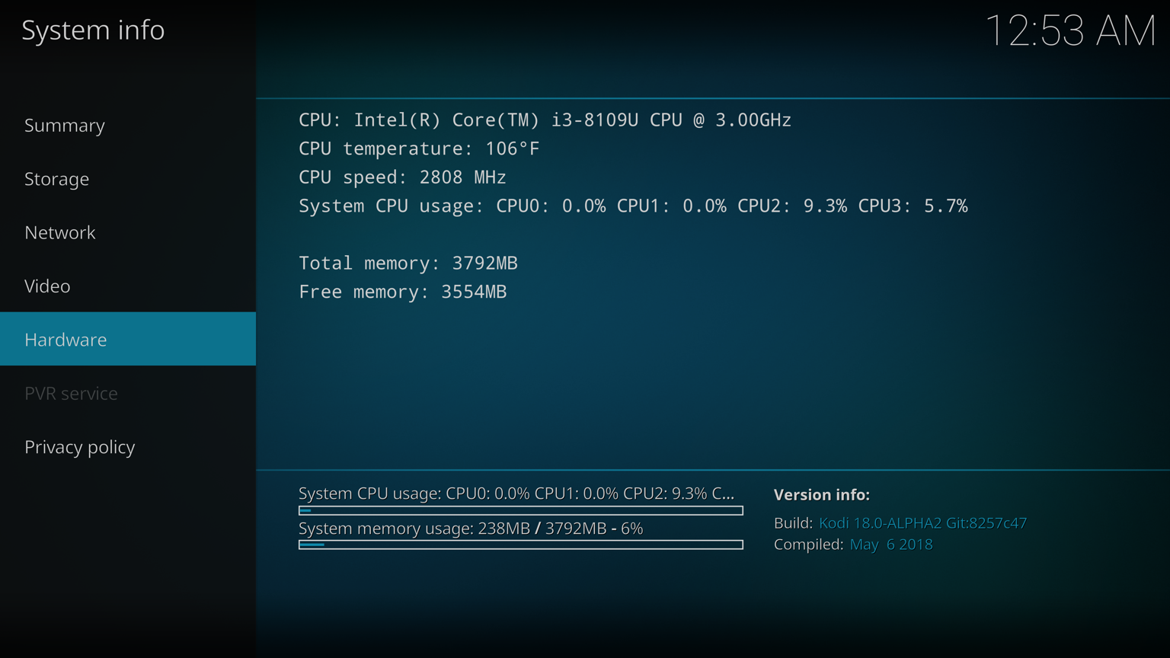Click the Kodi 18.0-ALPHA2 build text
The width and height of the screenshot is (1170, 658).
click(922, 523)
